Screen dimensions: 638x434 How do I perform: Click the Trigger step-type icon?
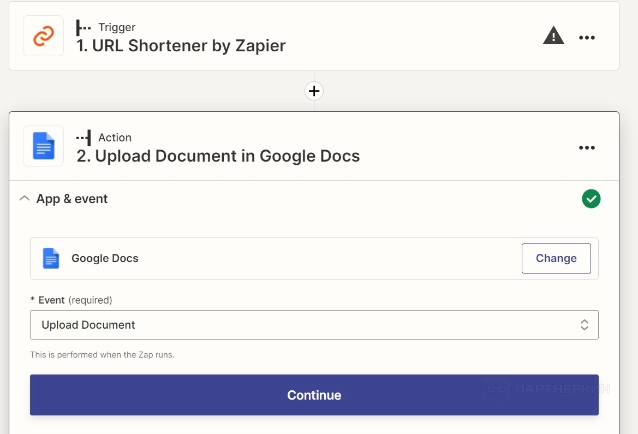(x=84, y=27)
